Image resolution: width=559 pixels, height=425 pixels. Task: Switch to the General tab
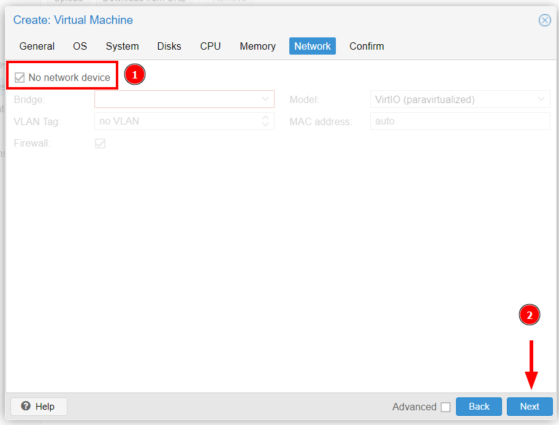tap(37, 46)
